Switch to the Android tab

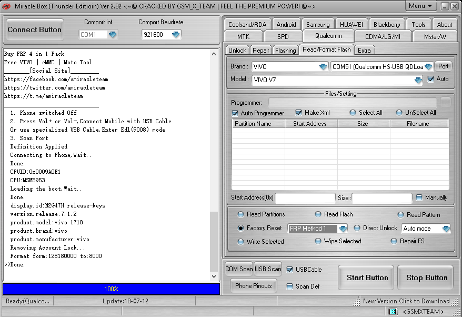point(286,24)
